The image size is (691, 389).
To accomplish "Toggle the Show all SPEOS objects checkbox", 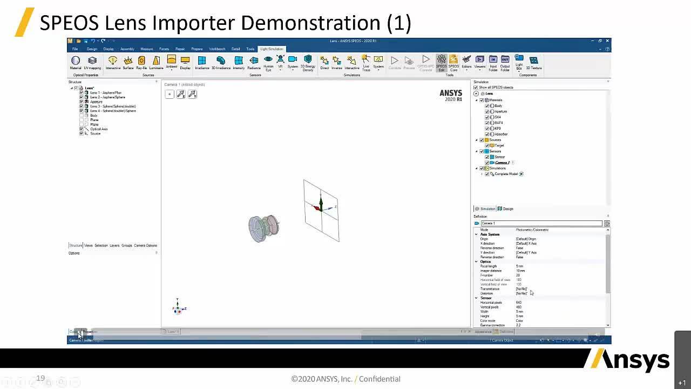I will point(475,88).
